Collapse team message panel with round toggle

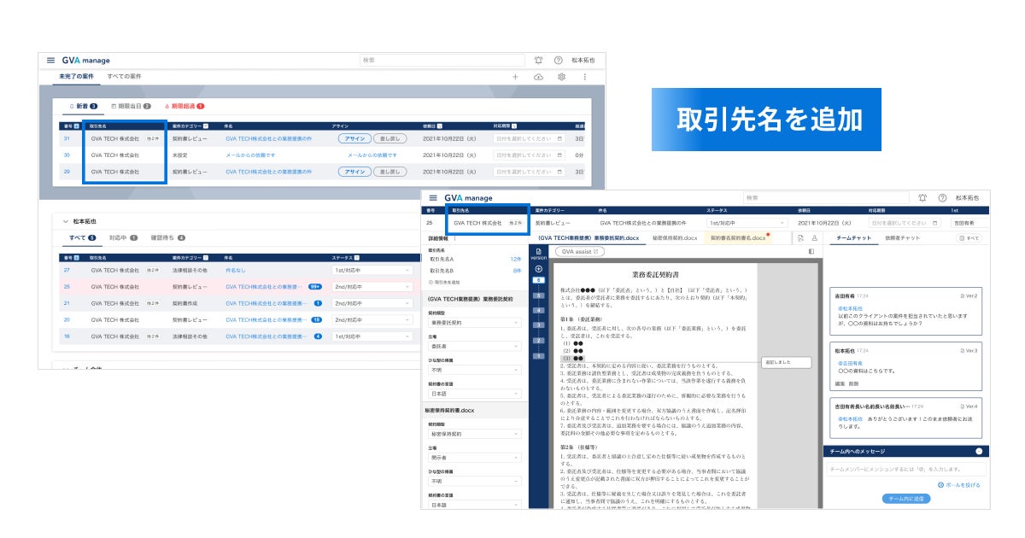click(979, 451)
